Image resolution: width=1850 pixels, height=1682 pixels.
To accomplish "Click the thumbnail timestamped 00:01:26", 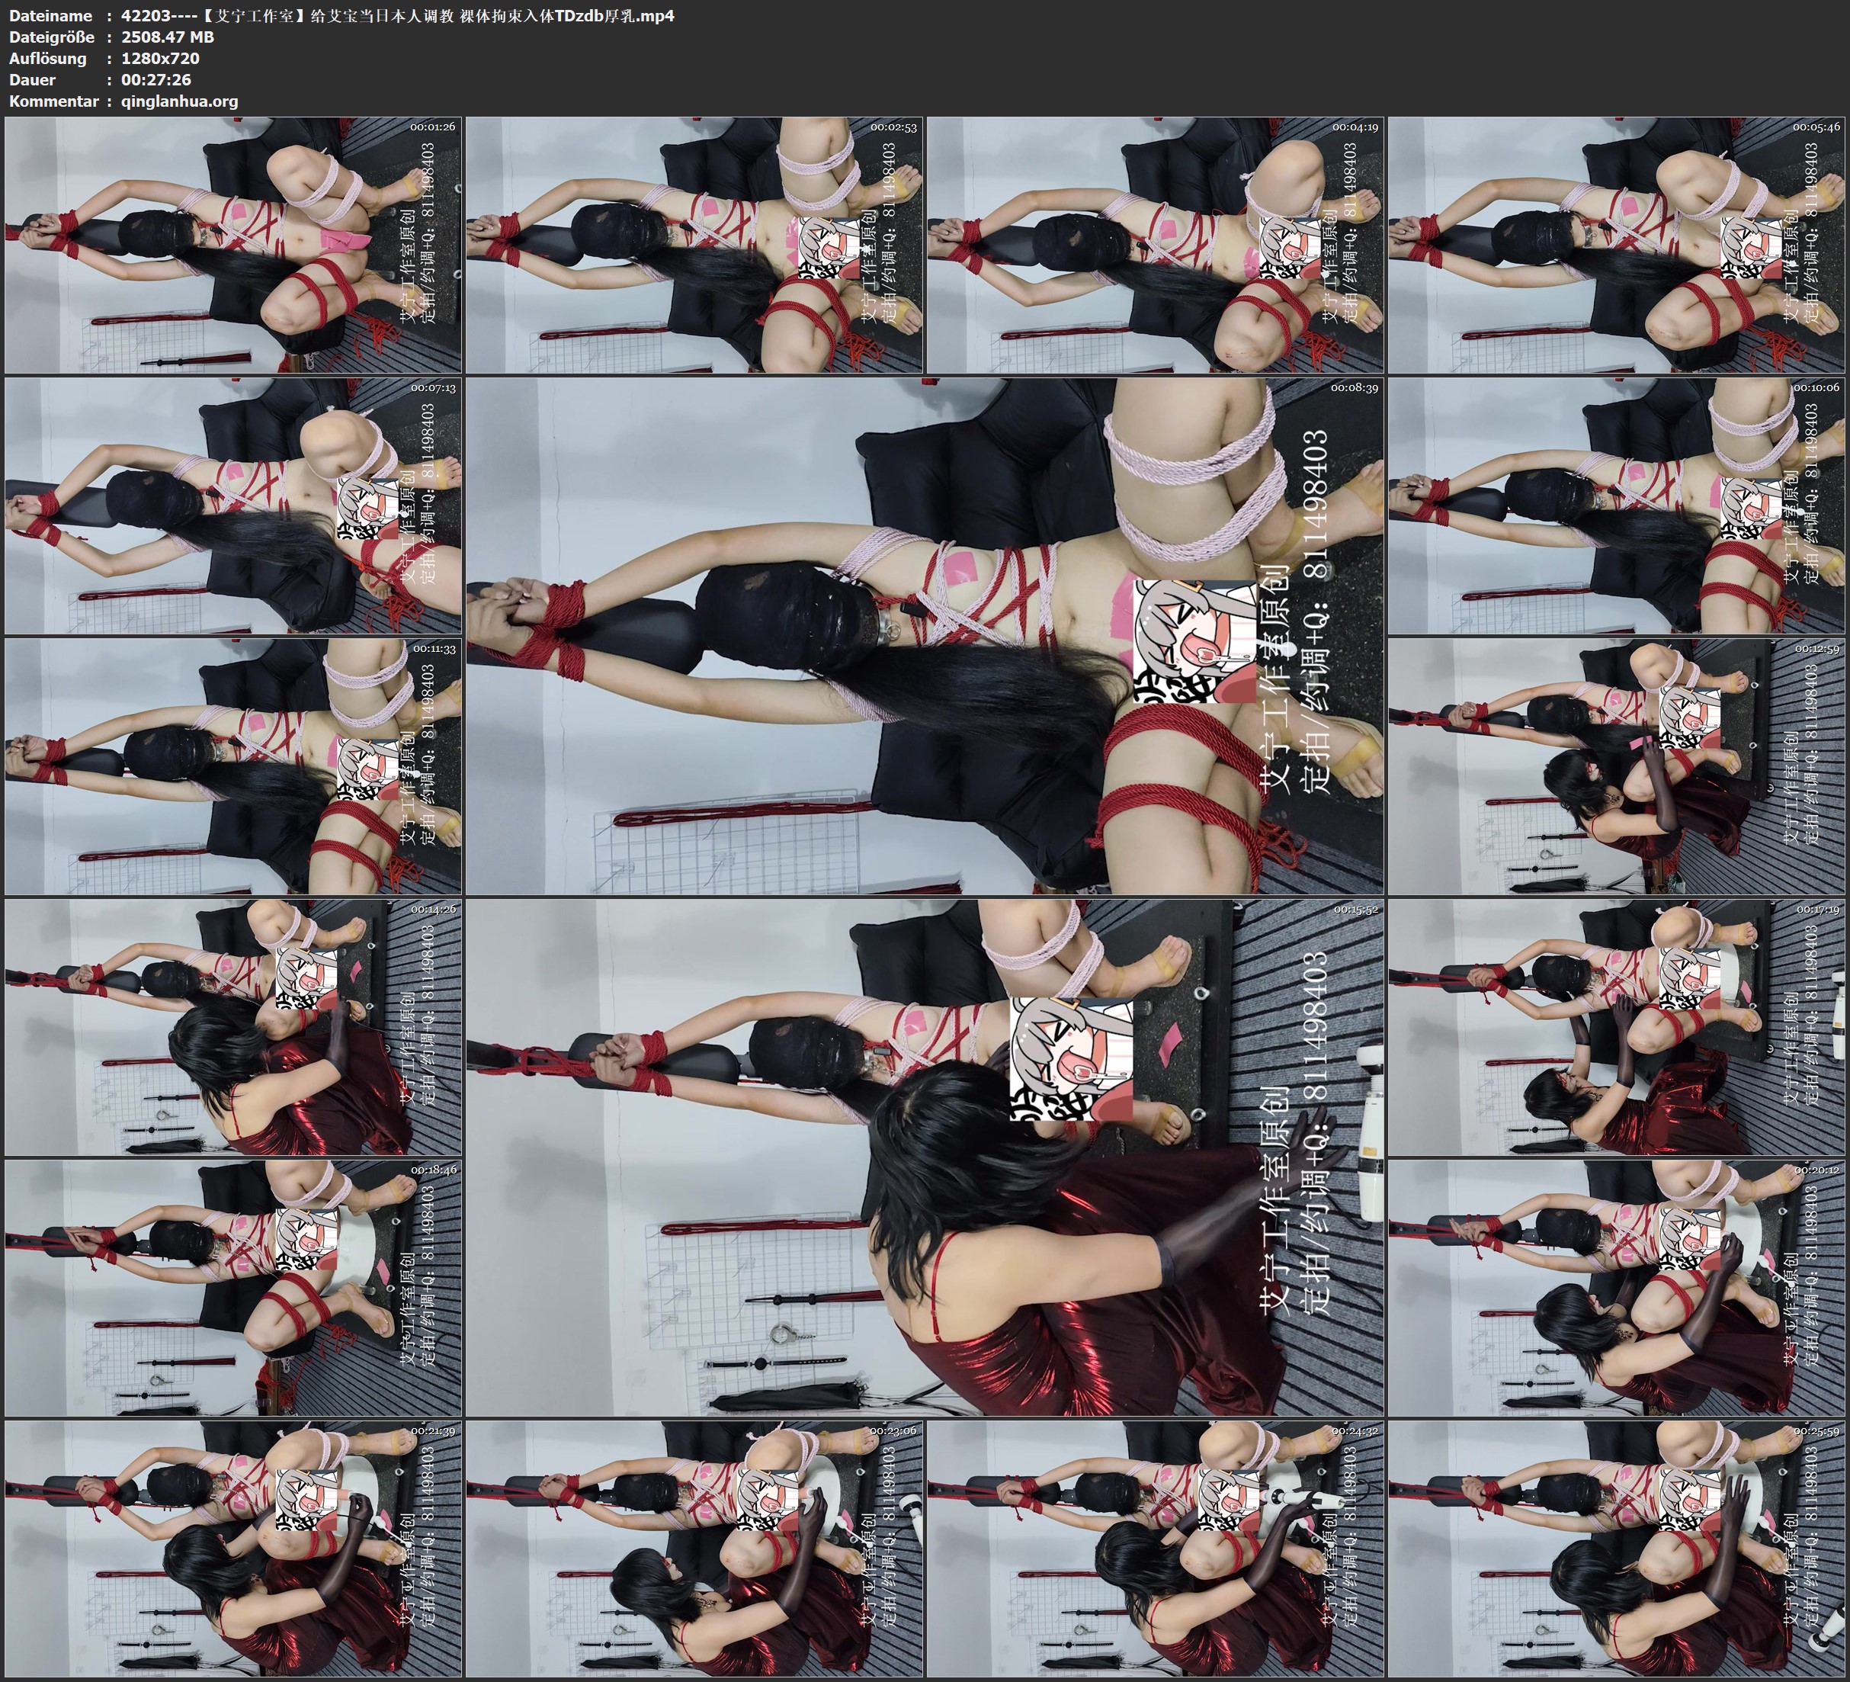I will (233, 244).
